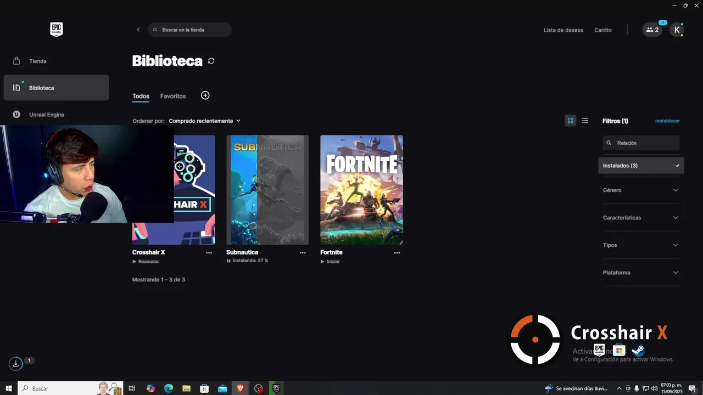Click the Buscar en la tienda search field
Viewport: 703px width, 395px height.
[190, 30]
